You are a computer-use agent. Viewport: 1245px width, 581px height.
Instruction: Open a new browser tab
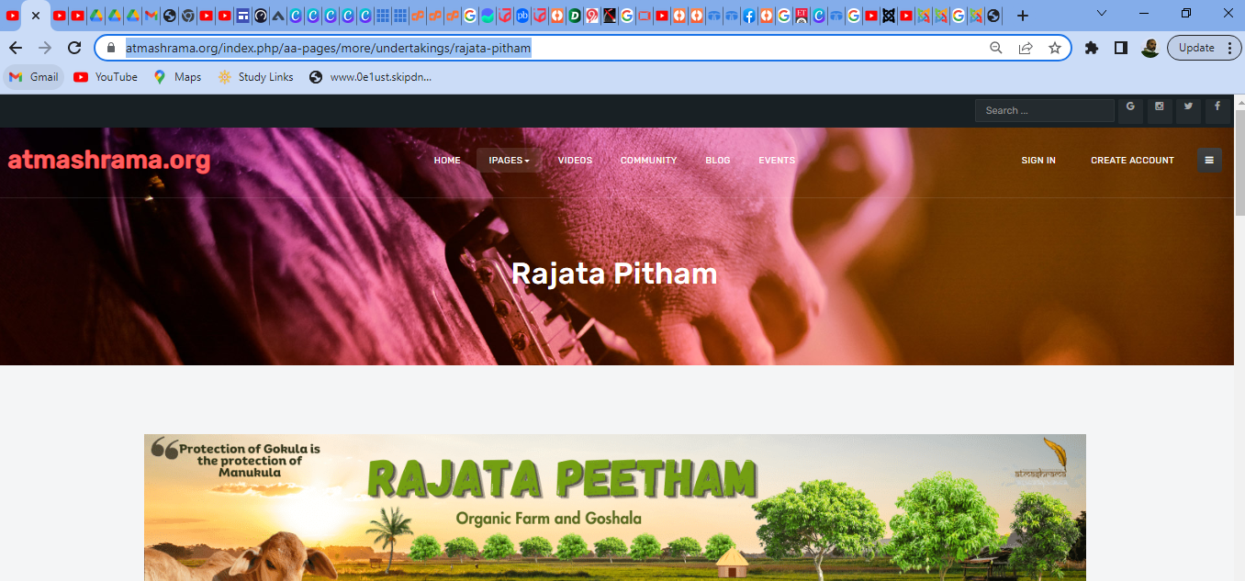pos(1023,16)
